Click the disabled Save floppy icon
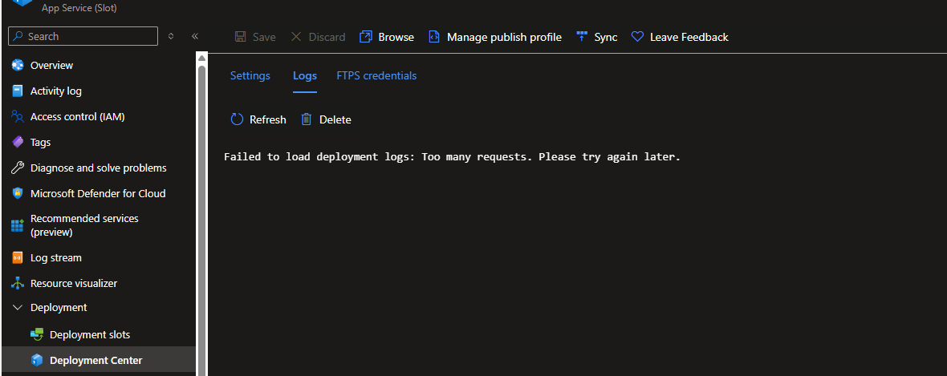Image resolution: width=947 pixels, height=376 pixels. 241,37
